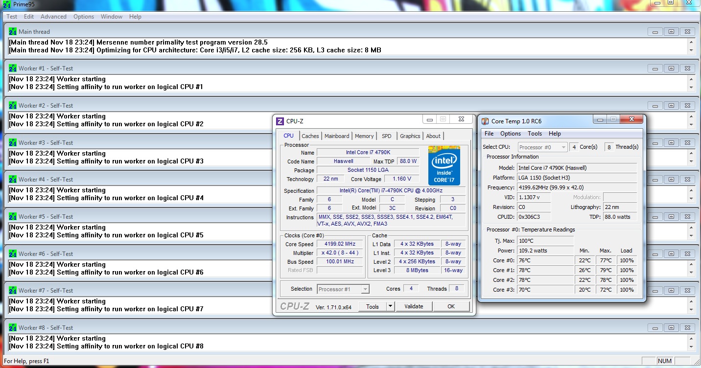Open the Edit menu in Prime95

click(x=29, y=17)
